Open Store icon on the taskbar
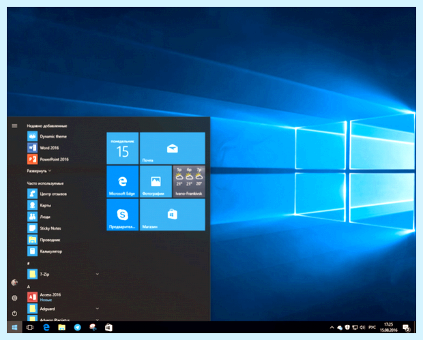This screenshot has height=340, width=423. coord(108,327)
